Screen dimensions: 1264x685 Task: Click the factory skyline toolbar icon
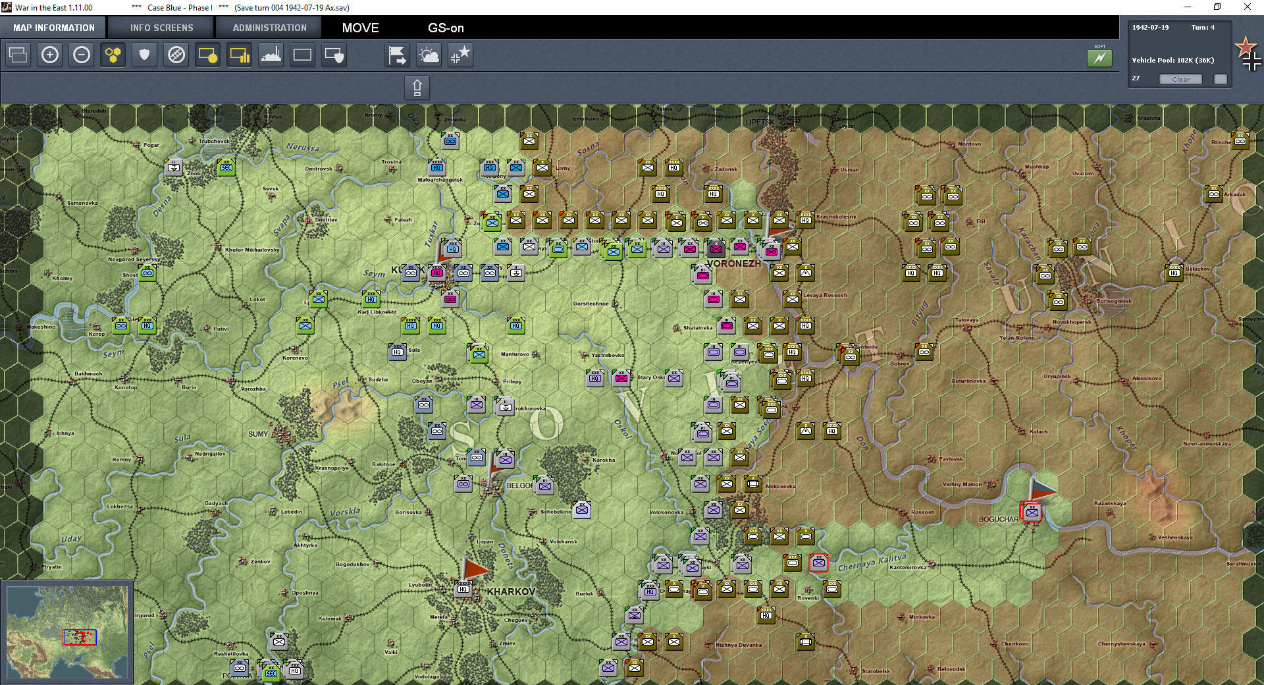click(x=271, y=55)
